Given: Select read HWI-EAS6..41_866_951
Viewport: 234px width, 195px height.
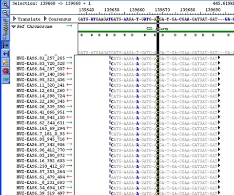Looking at the screenshot, I should (40, 112).
